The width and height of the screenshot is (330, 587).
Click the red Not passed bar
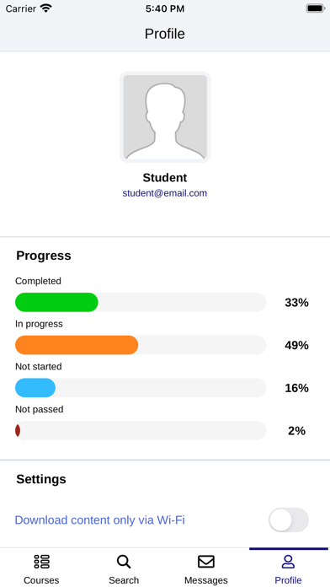coord(18,430)
